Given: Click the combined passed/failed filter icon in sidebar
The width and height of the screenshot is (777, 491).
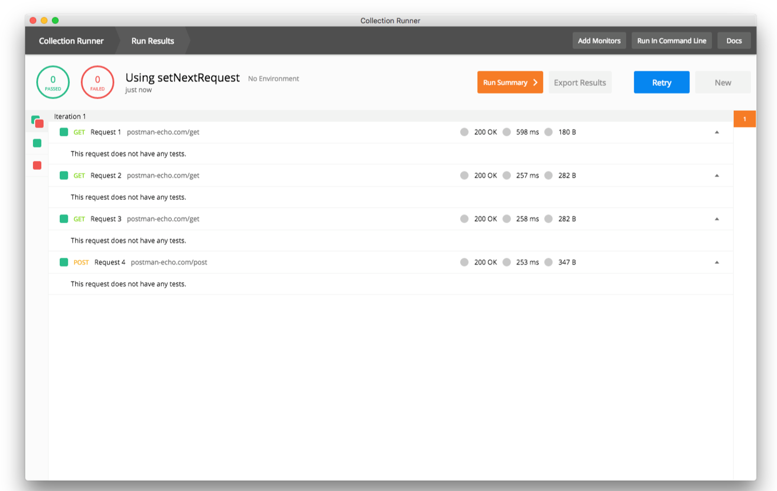Looking at the screenshot, I should (37, 122).
